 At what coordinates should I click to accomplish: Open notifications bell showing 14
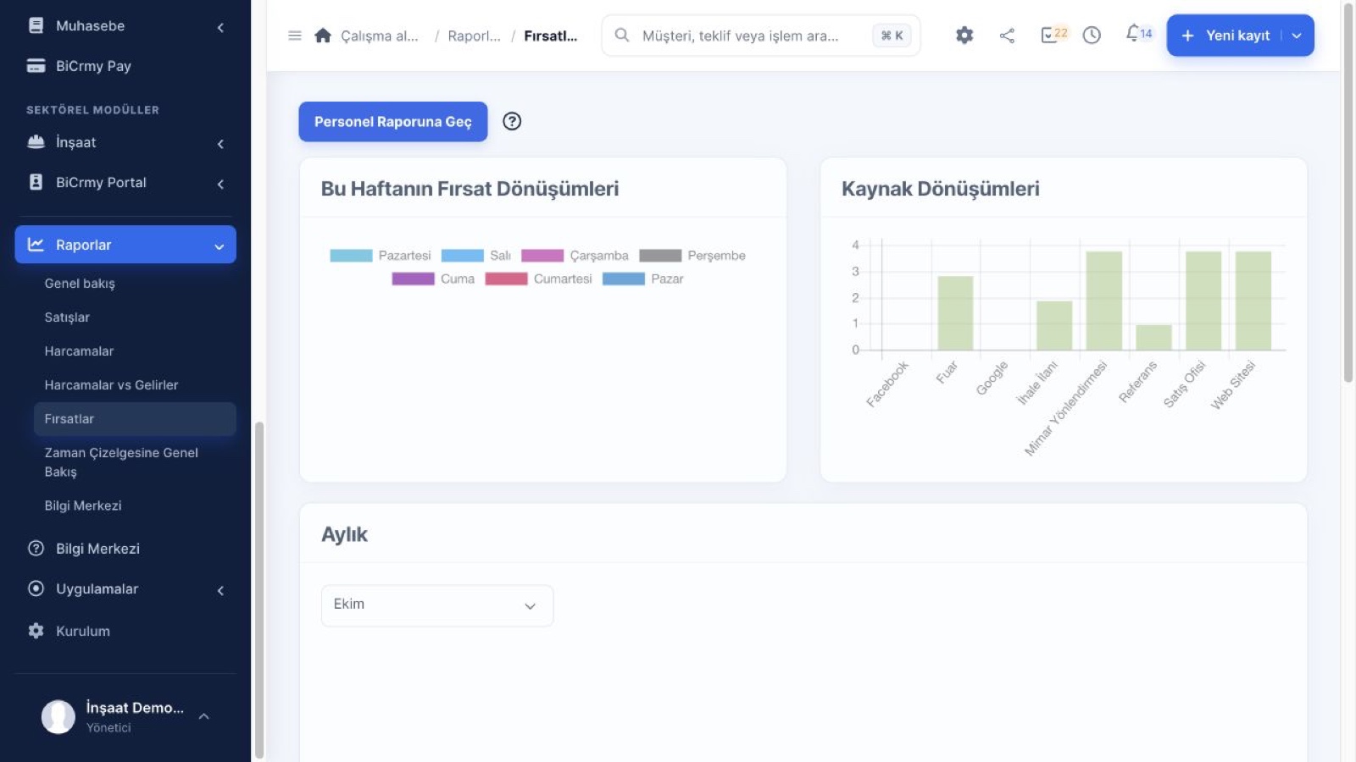pos(1139,34)
